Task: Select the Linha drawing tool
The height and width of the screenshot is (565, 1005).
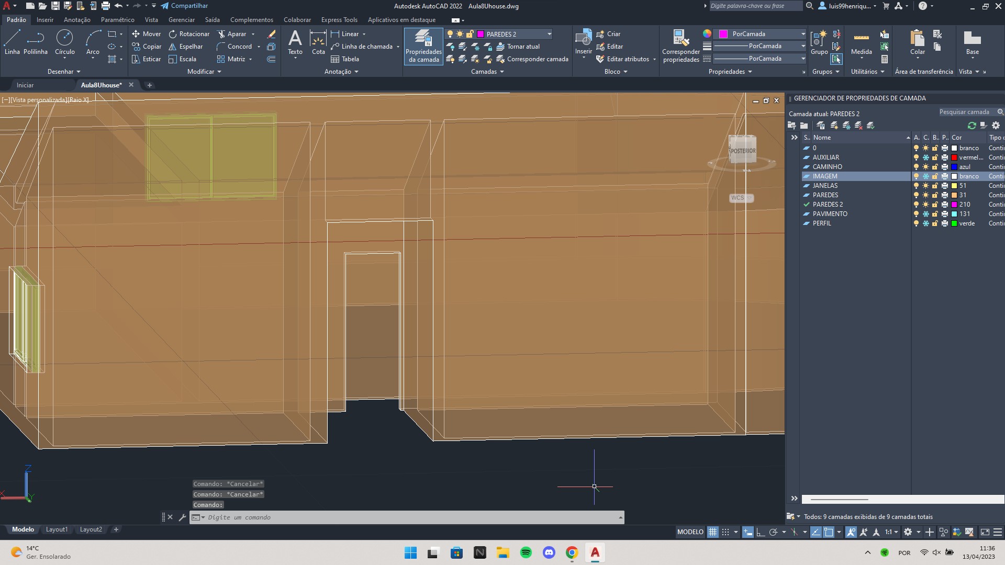Action: click(12, 42)
